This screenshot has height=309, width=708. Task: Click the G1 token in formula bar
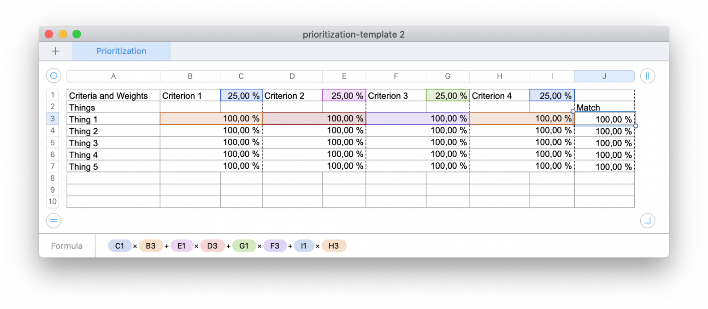[244, 246]
